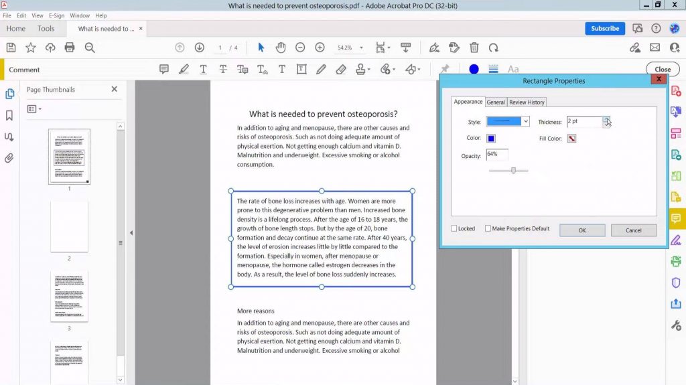The height and width of the screenshot is (385, 686).
Task: Close the Comment toolbar
Action: 663,69
